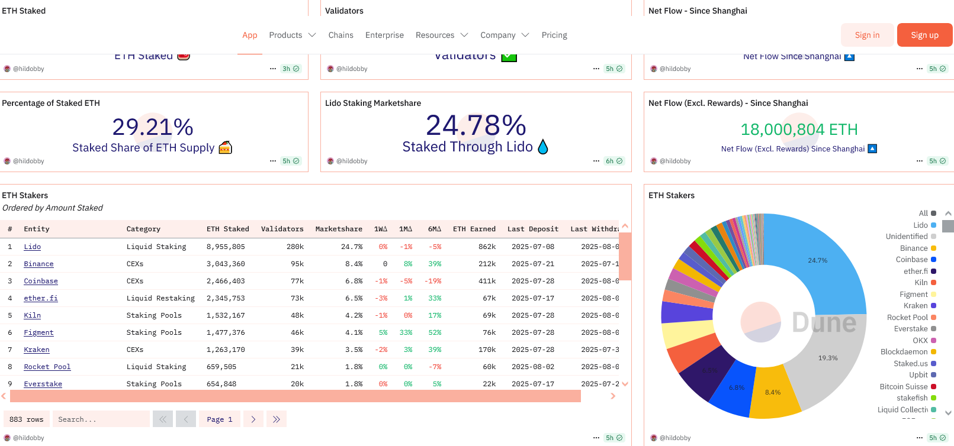Open the Figment entity link
This screenshot has height=446, width=954.
click(x=38, y=332)
